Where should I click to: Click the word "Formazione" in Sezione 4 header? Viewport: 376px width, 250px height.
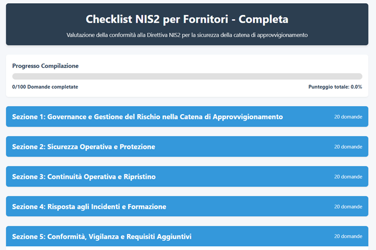[x=148, y=206]
